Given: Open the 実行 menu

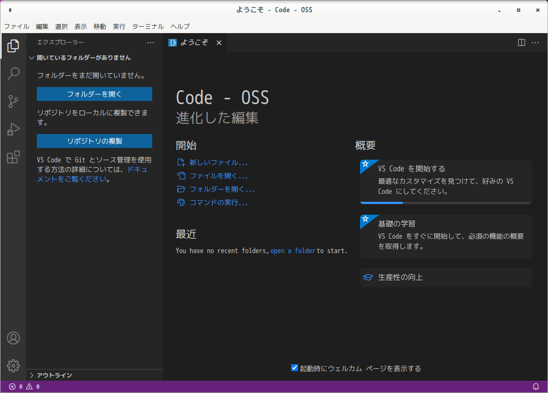Looking at the screenshot, I should [119, 27].
